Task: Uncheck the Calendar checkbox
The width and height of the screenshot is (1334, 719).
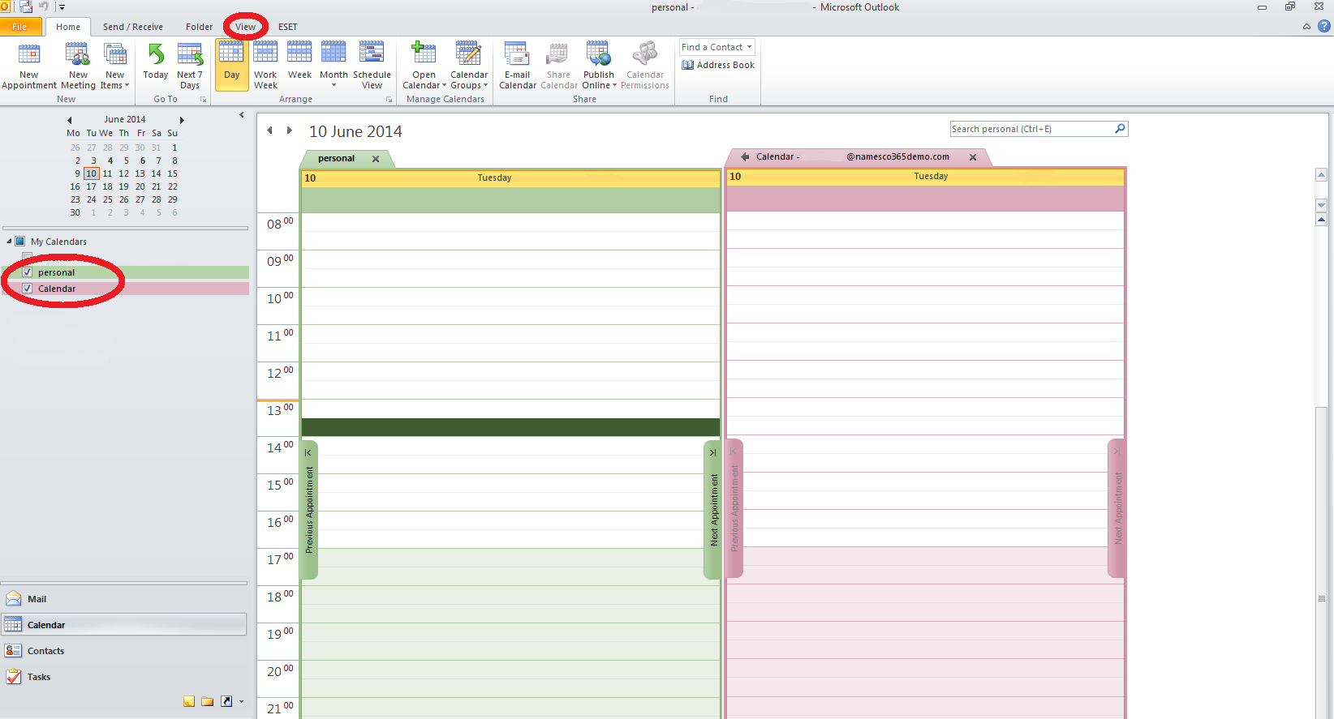Action: tap(28, 289)
